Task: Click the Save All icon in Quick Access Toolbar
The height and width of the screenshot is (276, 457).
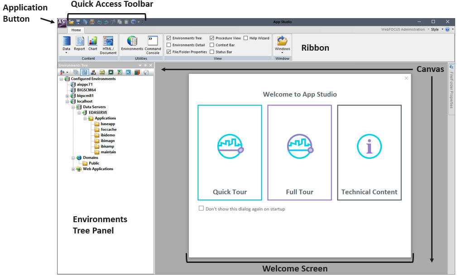Action: [x=85, y=22]
